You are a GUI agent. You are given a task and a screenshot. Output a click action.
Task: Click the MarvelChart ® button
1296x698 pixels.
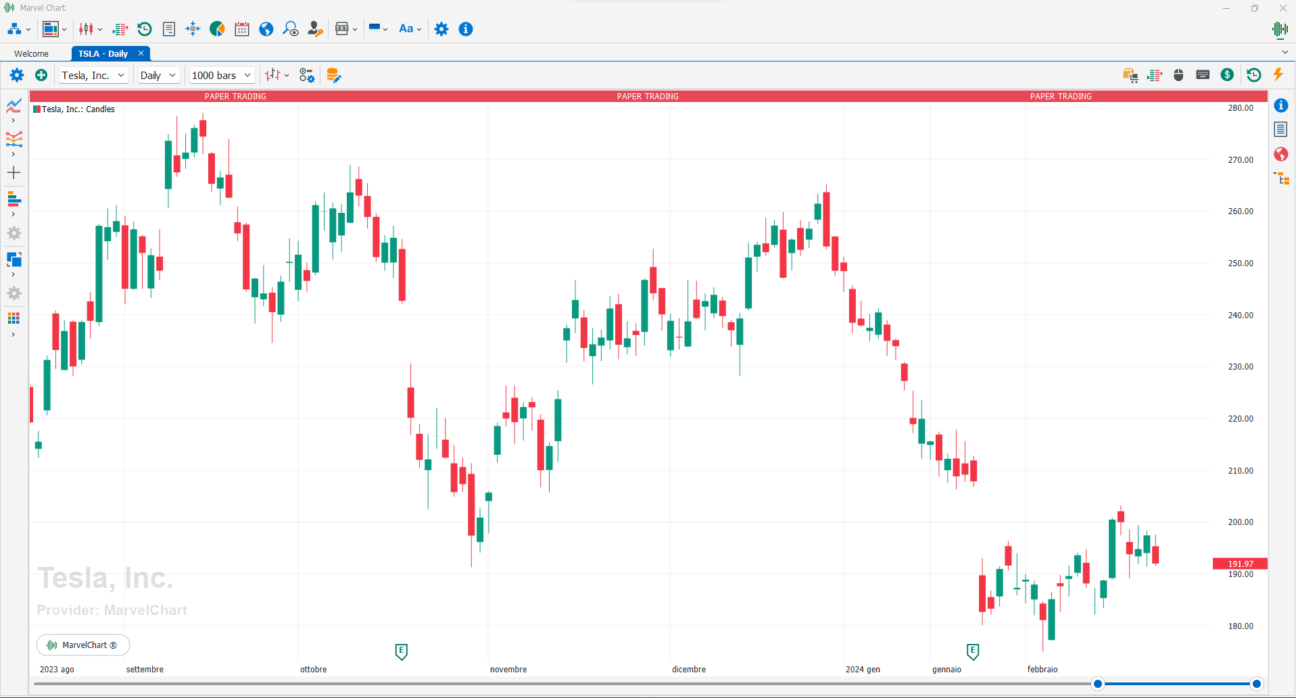tap(83, 645)
